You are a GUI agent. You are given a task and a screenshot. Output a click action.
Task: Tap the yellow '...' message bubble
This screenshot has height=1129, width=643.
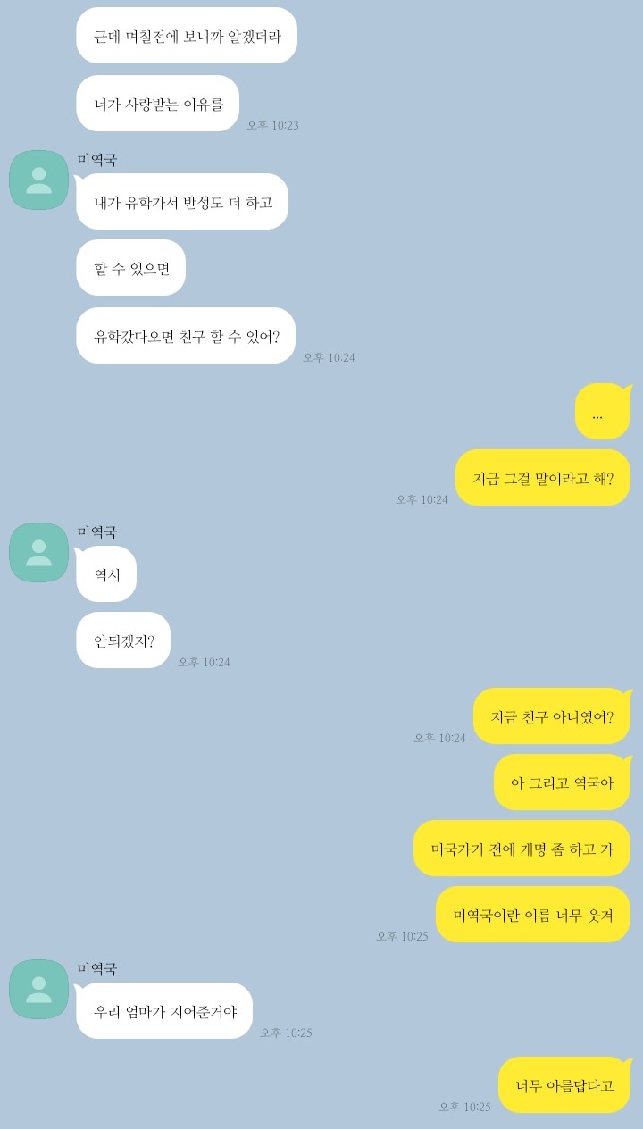603,412
